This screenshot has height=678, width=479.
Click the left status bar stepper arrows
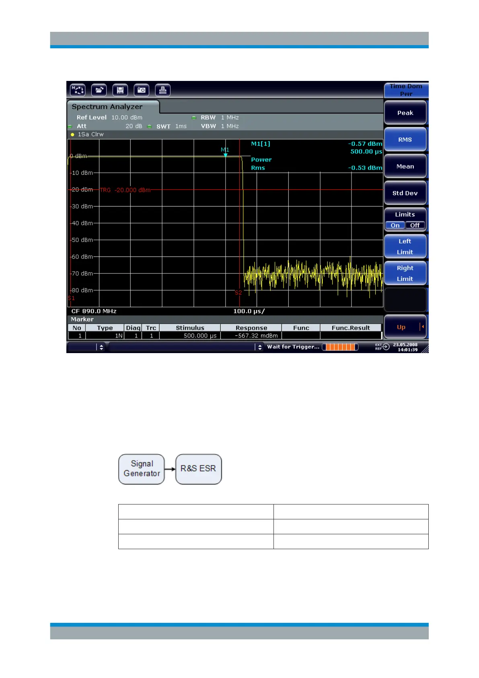[x=101, y=347]
